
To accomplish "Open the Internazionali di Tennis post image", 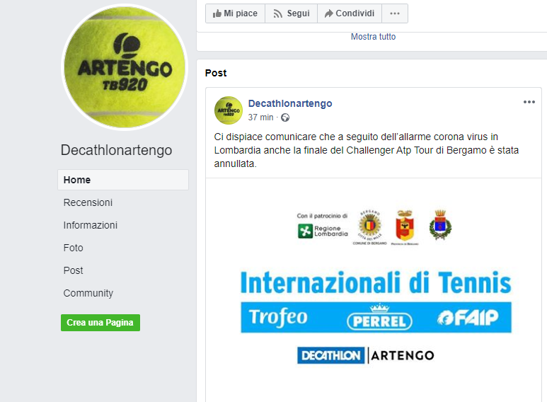I will coord(374,290).
